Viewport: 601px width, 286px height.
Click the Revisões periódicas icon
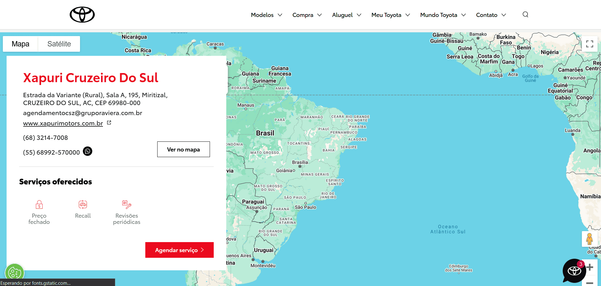tap(126, 205)
